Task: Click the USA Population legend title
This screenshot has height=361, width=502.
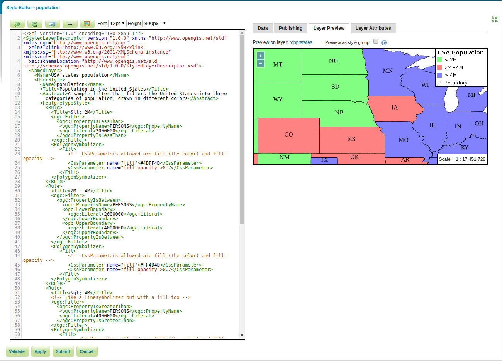Action: point(460,52)
